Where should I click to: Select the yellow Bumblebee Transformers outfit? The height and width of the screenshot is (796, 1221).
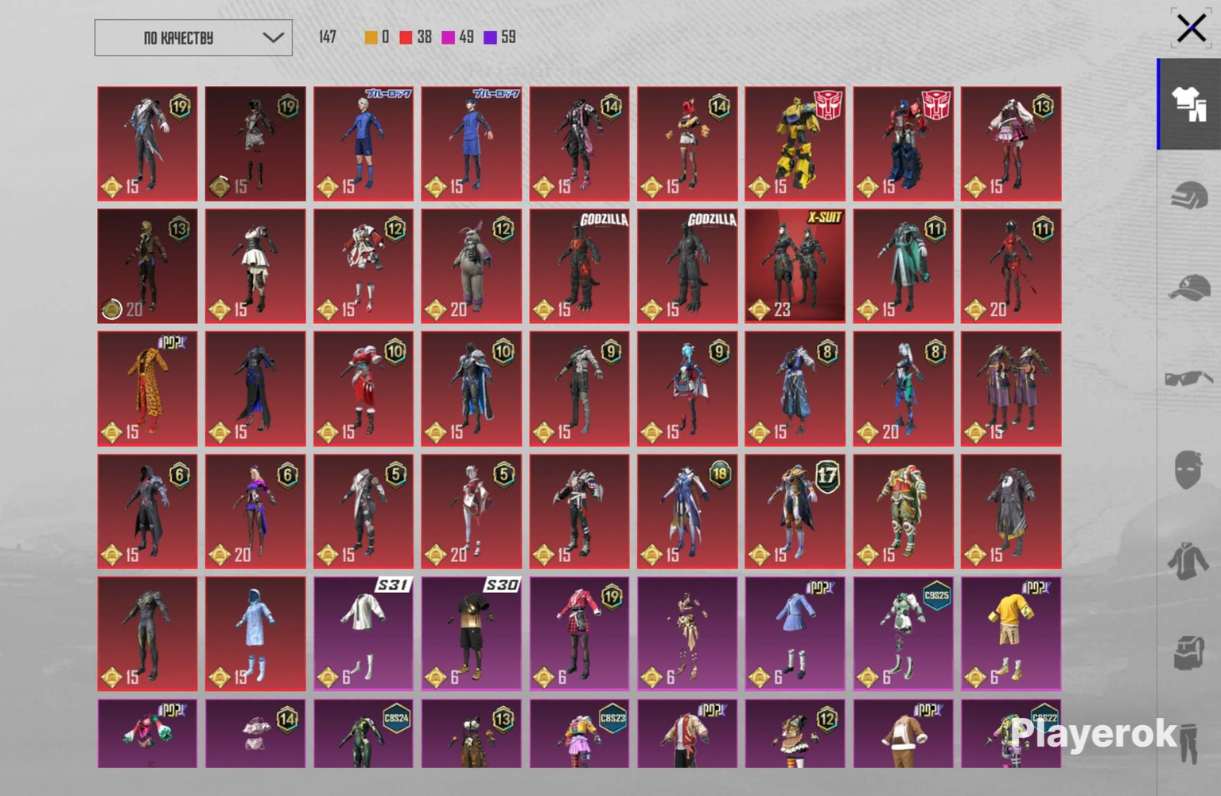(x=795, y=143)
